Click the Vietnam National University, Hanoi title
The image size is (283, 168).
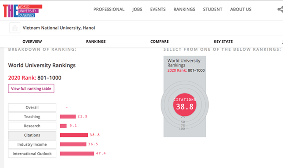point(59,28)
